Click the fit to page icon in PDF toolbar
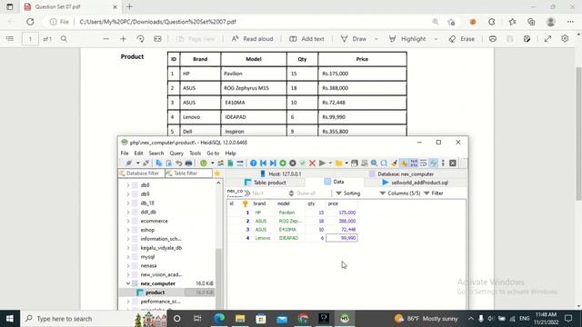The width and height of the screenshot is (582, 327). point(157,38)
